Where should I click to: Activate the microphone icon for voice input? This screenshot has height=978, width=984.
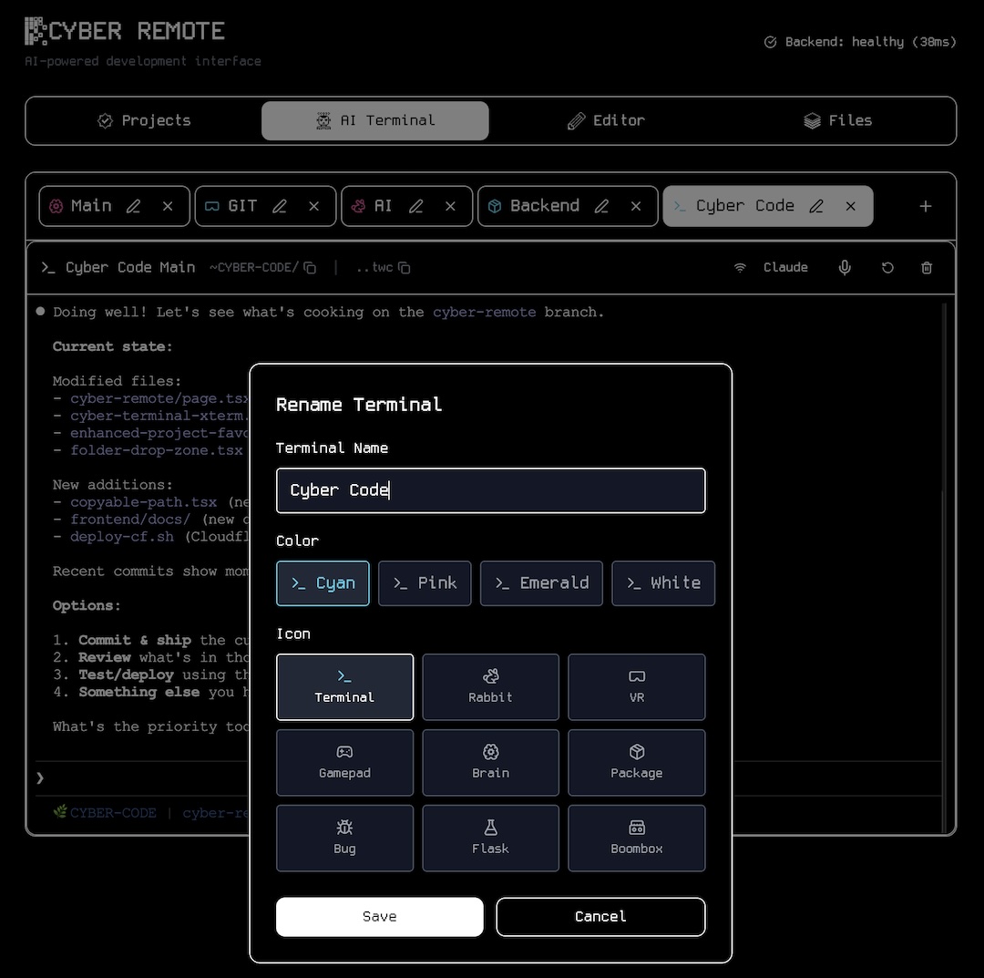tap(845, 267)
